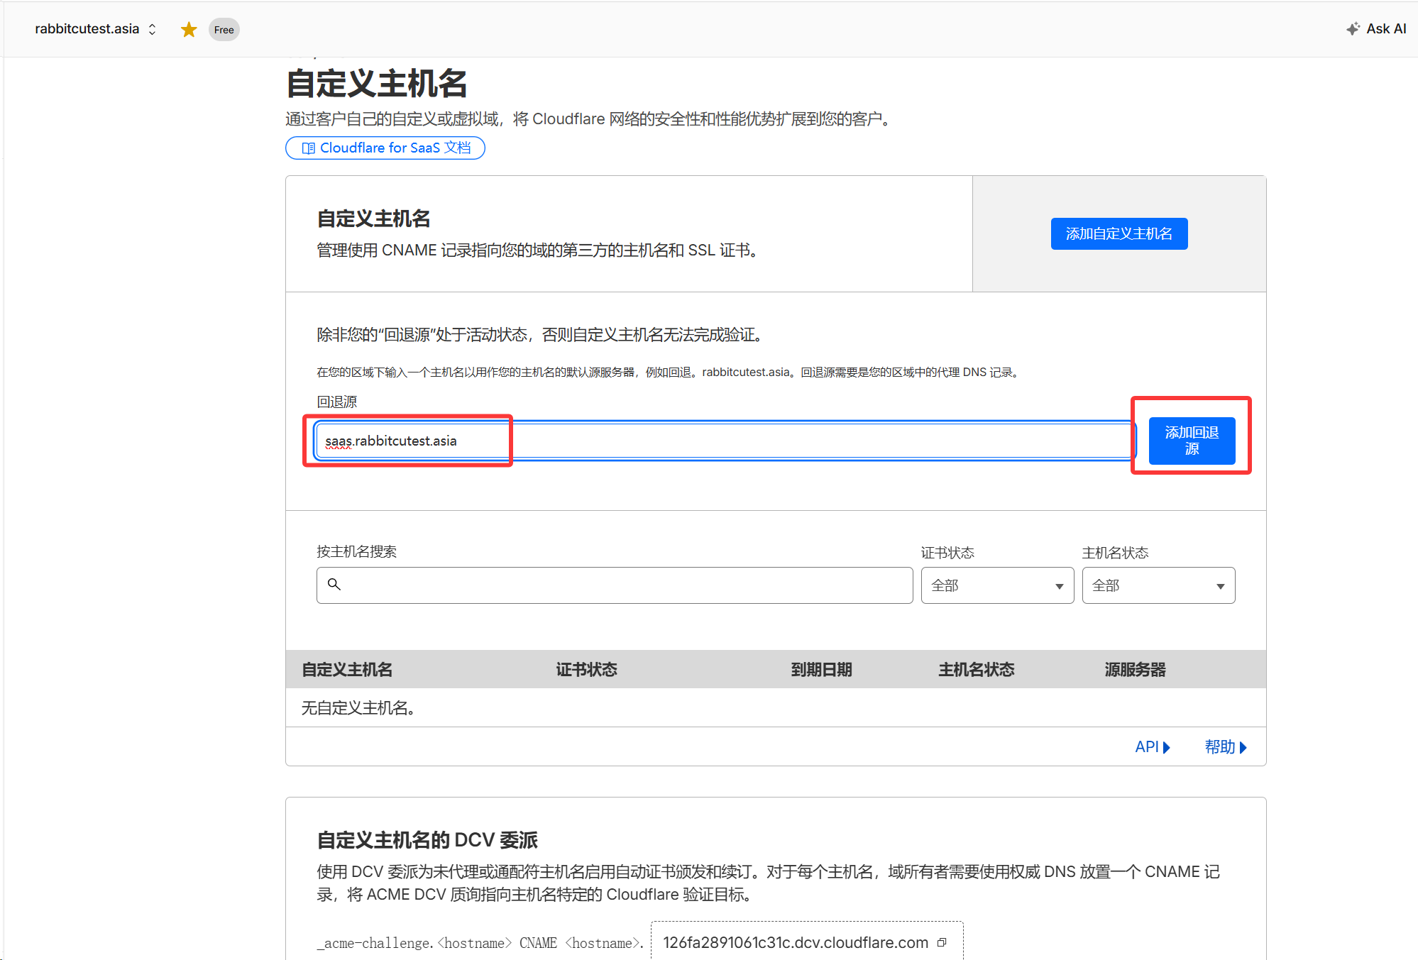1418x960 pixels.
Task: Click the 按主机名搜索 search box
Action: coord(625,585)
